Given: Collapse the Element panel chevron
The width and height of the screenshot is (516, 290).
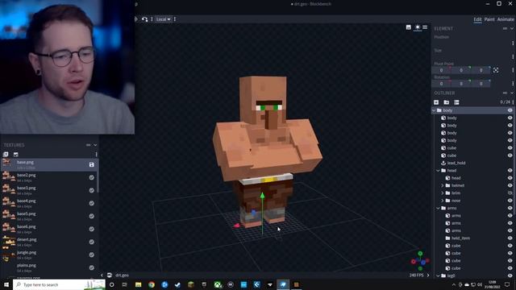Looking at the screenshot, I should (x=512, y=29).
